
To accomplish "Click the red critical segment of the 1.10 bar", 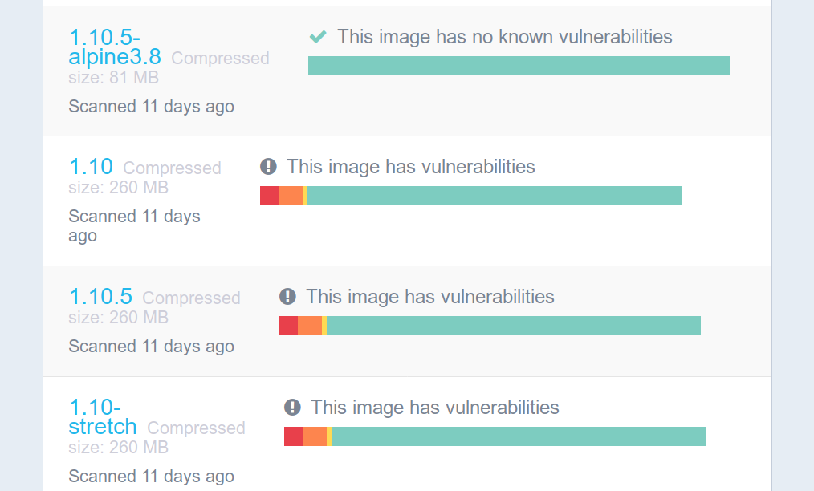I will pos(268,195).
